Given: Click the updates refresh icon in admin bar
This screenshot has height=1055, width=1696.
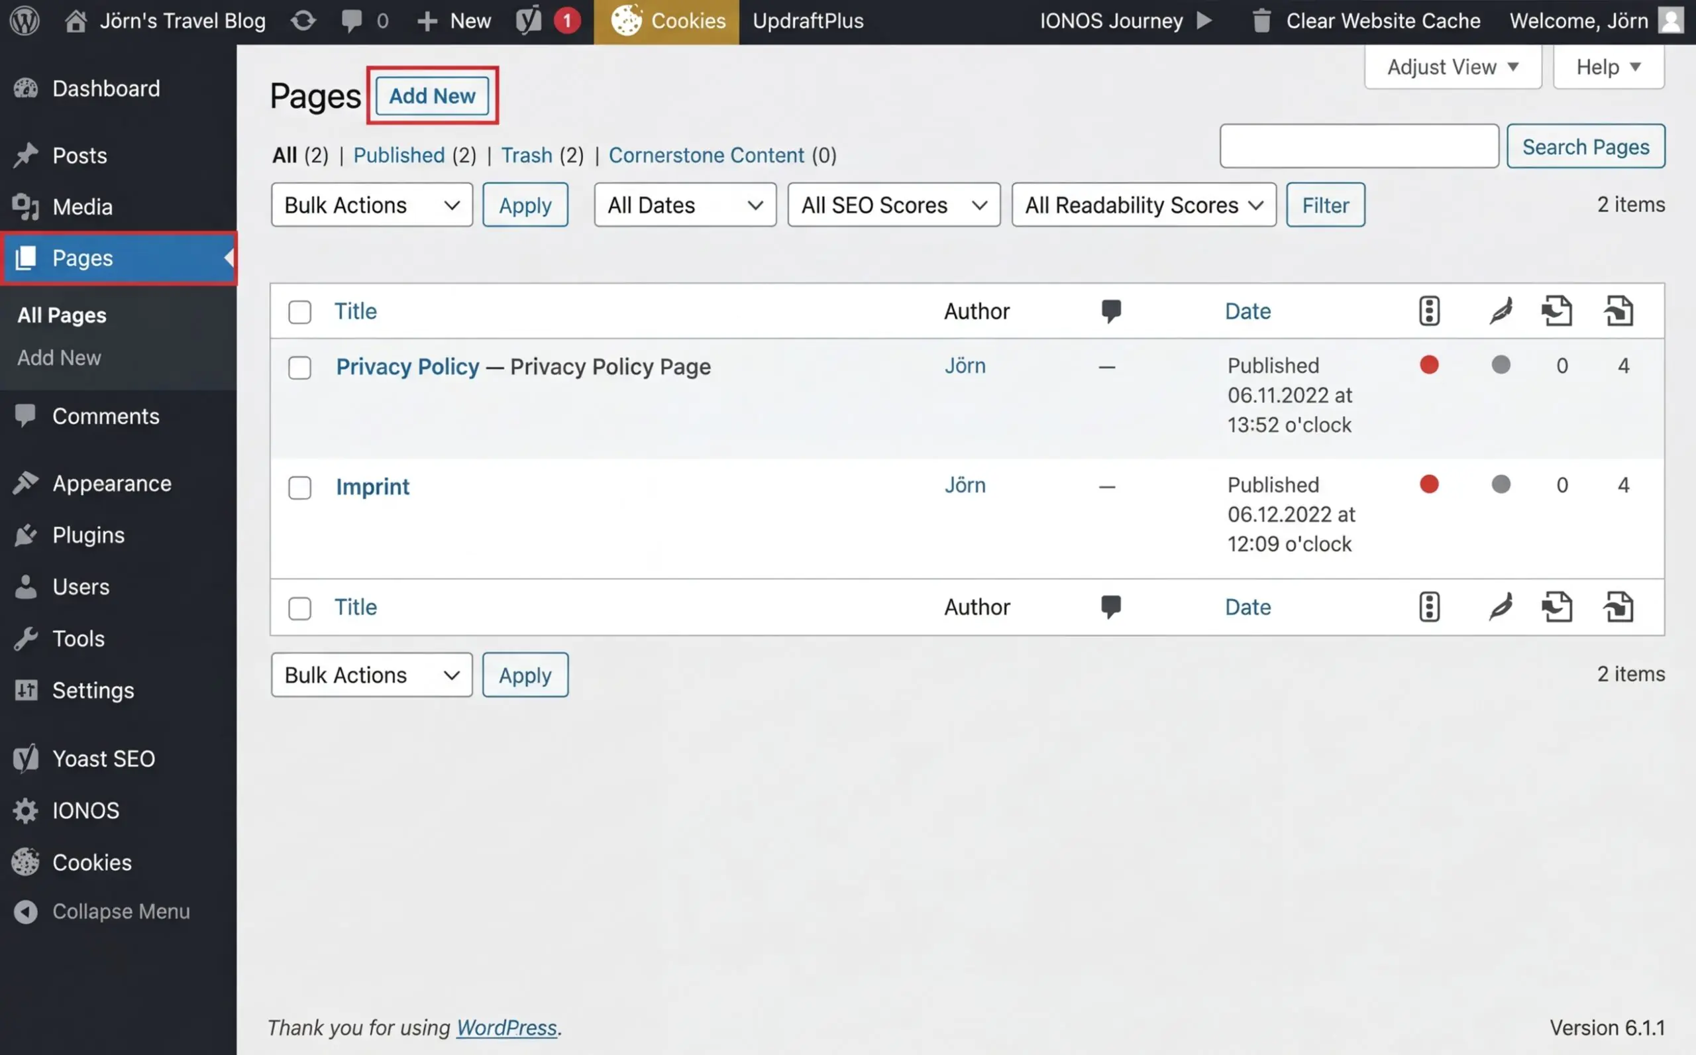Looking at the screenshot, I should pos(303,21).
